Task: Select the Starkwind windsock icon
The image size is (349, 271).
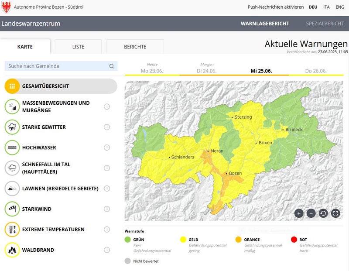Action: pos(12,209)
